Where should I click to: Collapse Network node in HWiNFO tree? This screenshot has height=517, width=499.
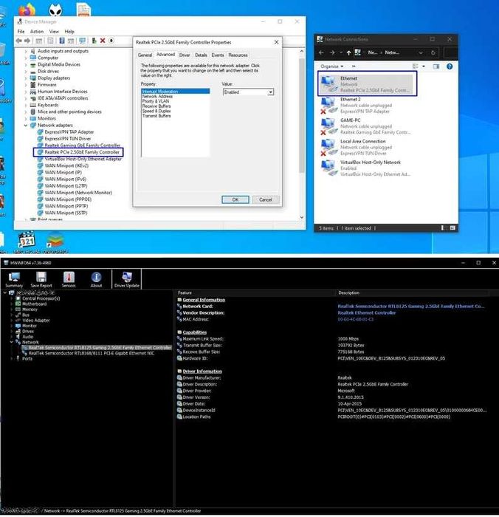[x=12, y=342]
